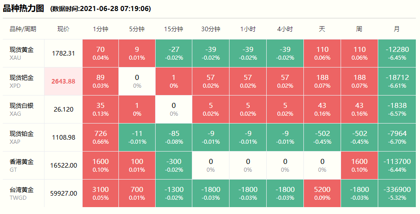Viewport: 420px width, 214px height.
Task: Click the red 5200 daily cell
Action: pyautogui.click(x=322, y=193)
